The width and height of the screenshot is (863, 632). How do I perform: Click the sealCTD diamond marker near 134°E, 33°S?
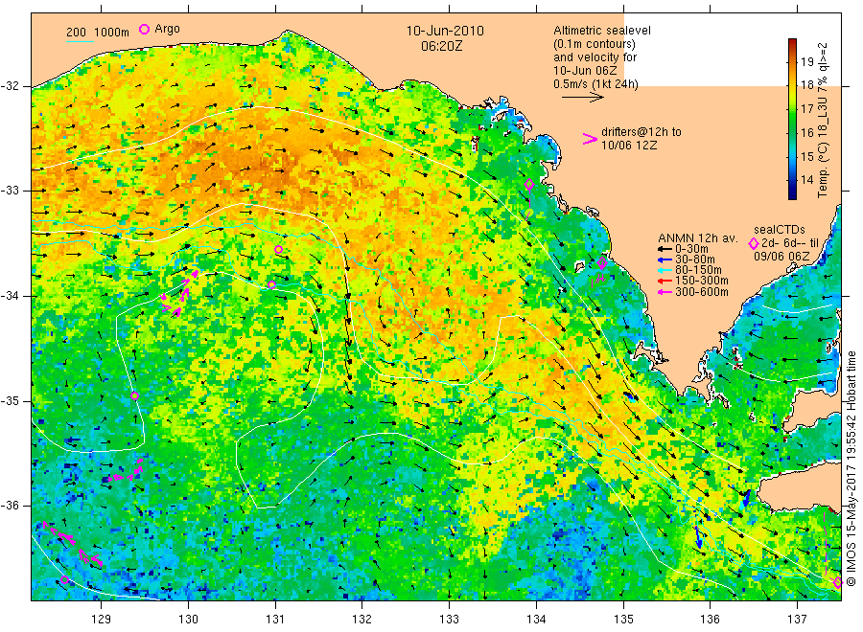(529, 185)
